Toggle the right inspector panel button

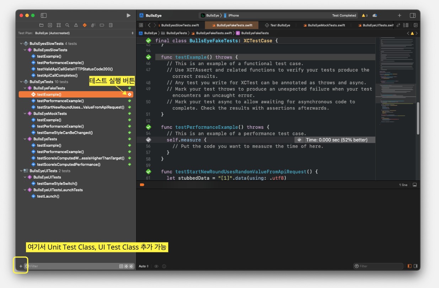pyautogui.click(x=413, y=15)
